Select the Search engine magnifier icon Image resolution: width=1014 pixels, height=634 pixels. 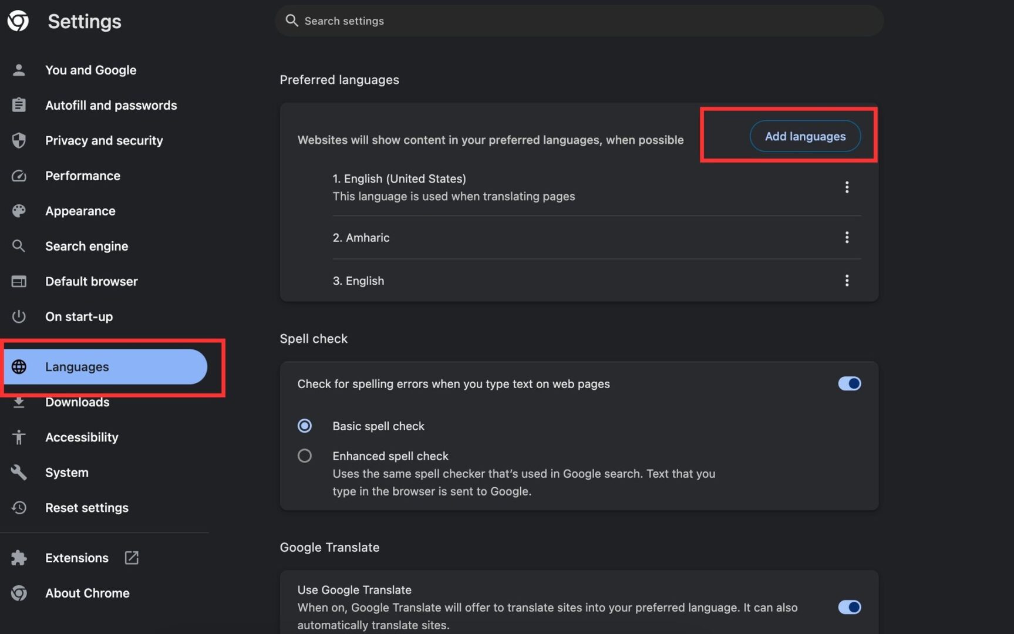pos(19,246)
